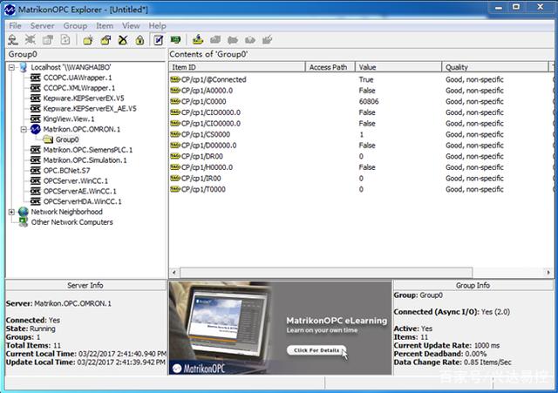Click the folder with blue arrow toolbar icon
This screenshot has height=393, width=558.
(x=105, y=40)
